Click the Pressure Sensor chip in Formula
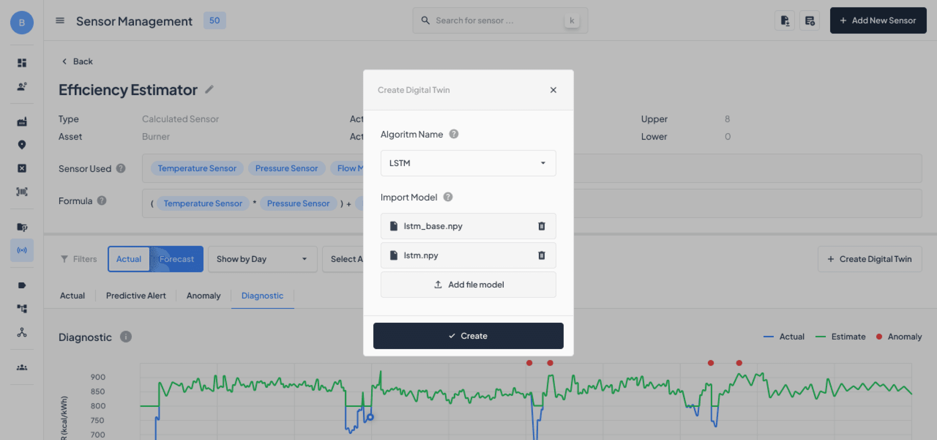Image resolution: width=937 pixels, height=440 pixels. click(x=298, y=203)
